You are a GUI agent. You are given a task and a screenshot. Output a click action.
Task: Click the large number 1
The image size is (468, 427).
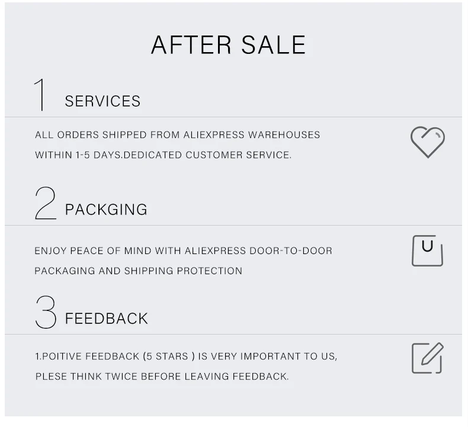[x=40, y=94]
